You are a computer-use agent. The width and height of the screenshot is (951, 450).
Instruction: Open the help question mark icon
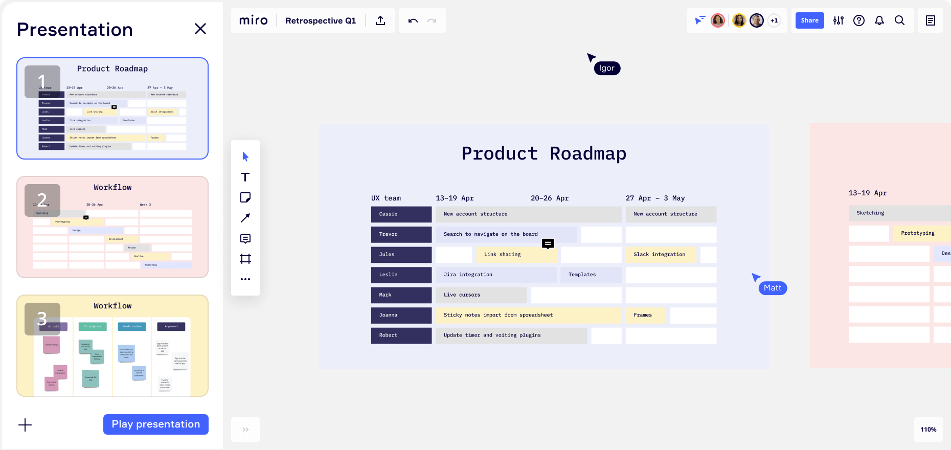(x=859, y=20)
